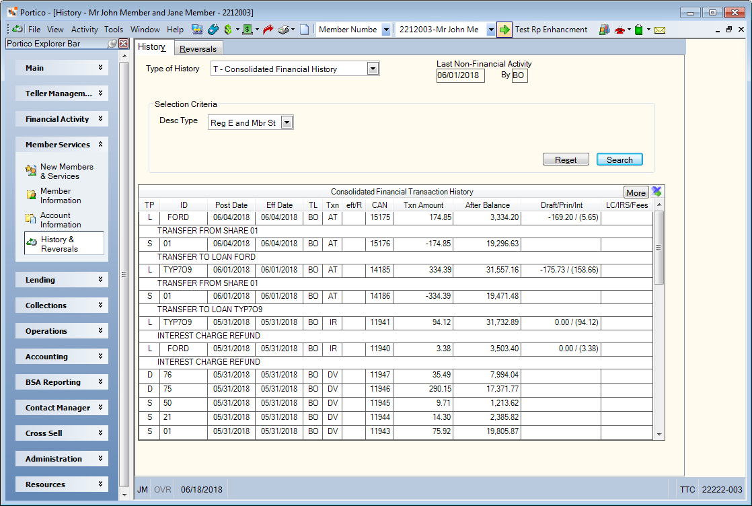Click the export icon beside More button
Image resolution: width=752 pixels, height=506 pixels.
[656, 192]
